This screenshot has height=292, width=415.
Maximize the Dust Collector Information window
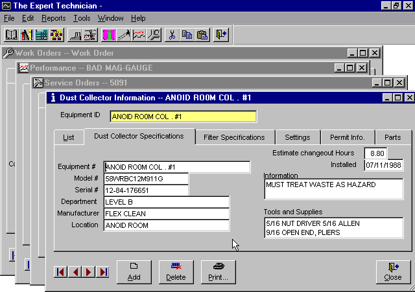click(x=397, y=98)
